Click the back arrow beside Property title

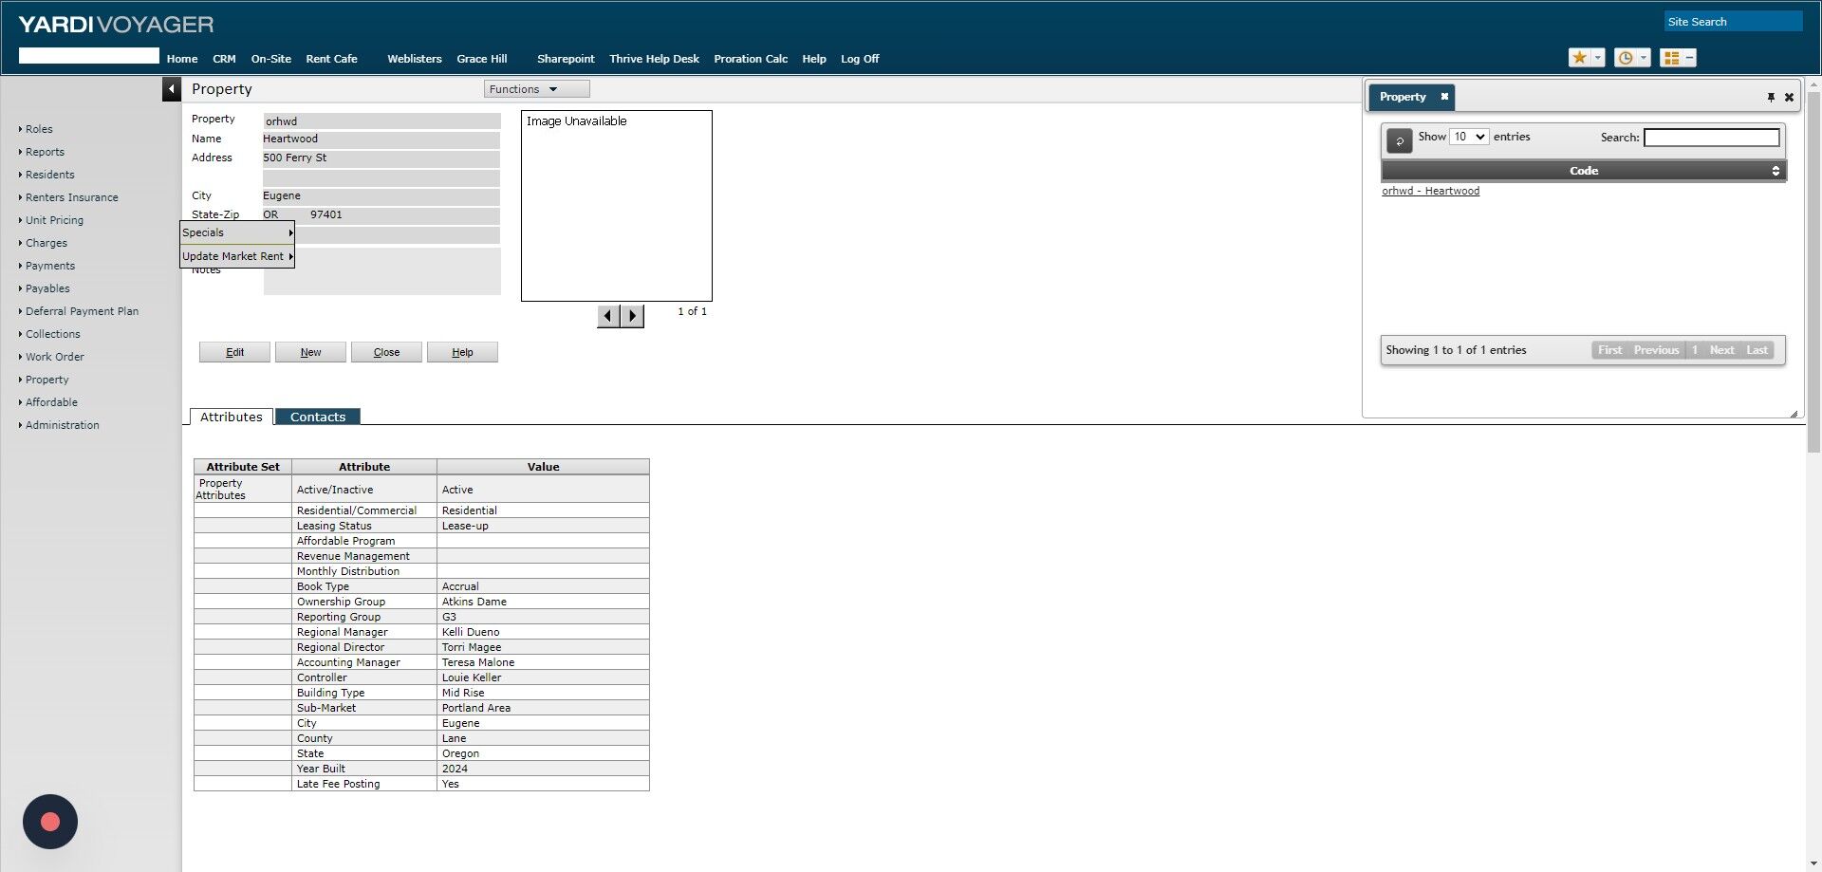[x=171, y=88]
